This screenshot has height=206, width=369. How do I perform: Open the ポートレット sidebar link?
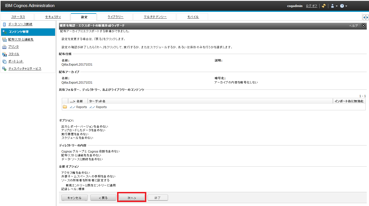coord(16,61)
